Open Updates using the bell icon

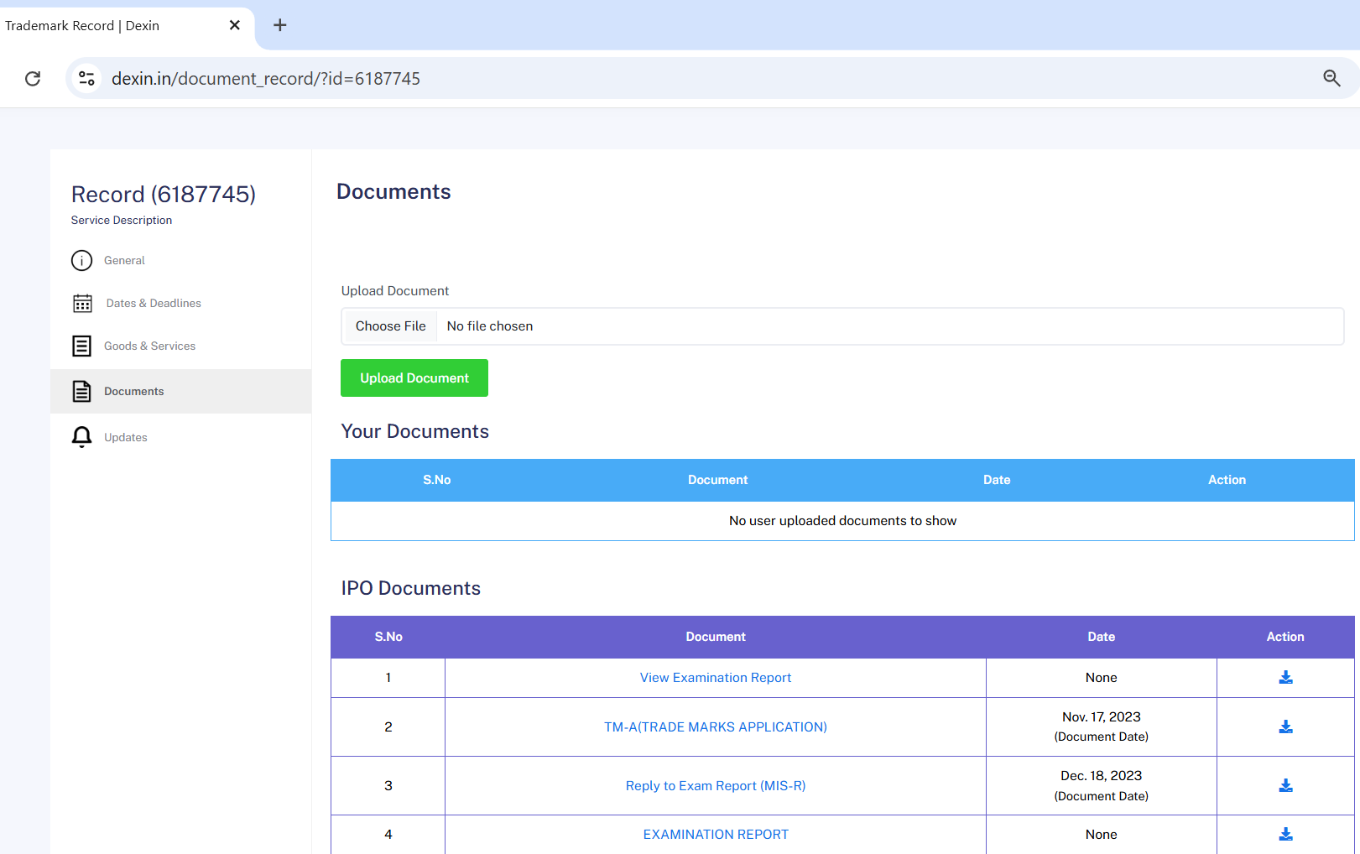(81, 436)
